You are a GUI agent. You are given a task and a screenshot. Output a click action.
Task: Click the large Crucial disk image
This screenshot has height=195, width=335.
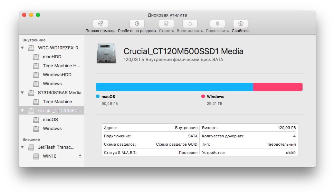[106, 53]
